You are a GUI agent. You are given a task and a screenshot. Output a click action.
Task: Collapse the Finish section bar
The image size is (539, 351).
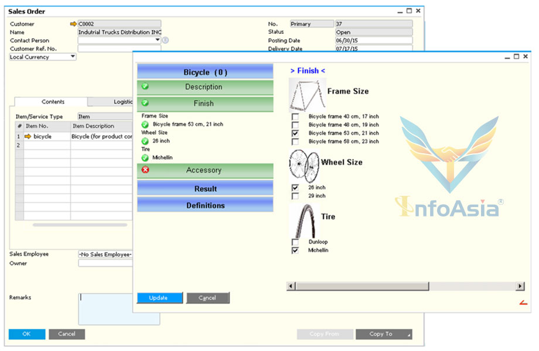(x=205, y=104)
